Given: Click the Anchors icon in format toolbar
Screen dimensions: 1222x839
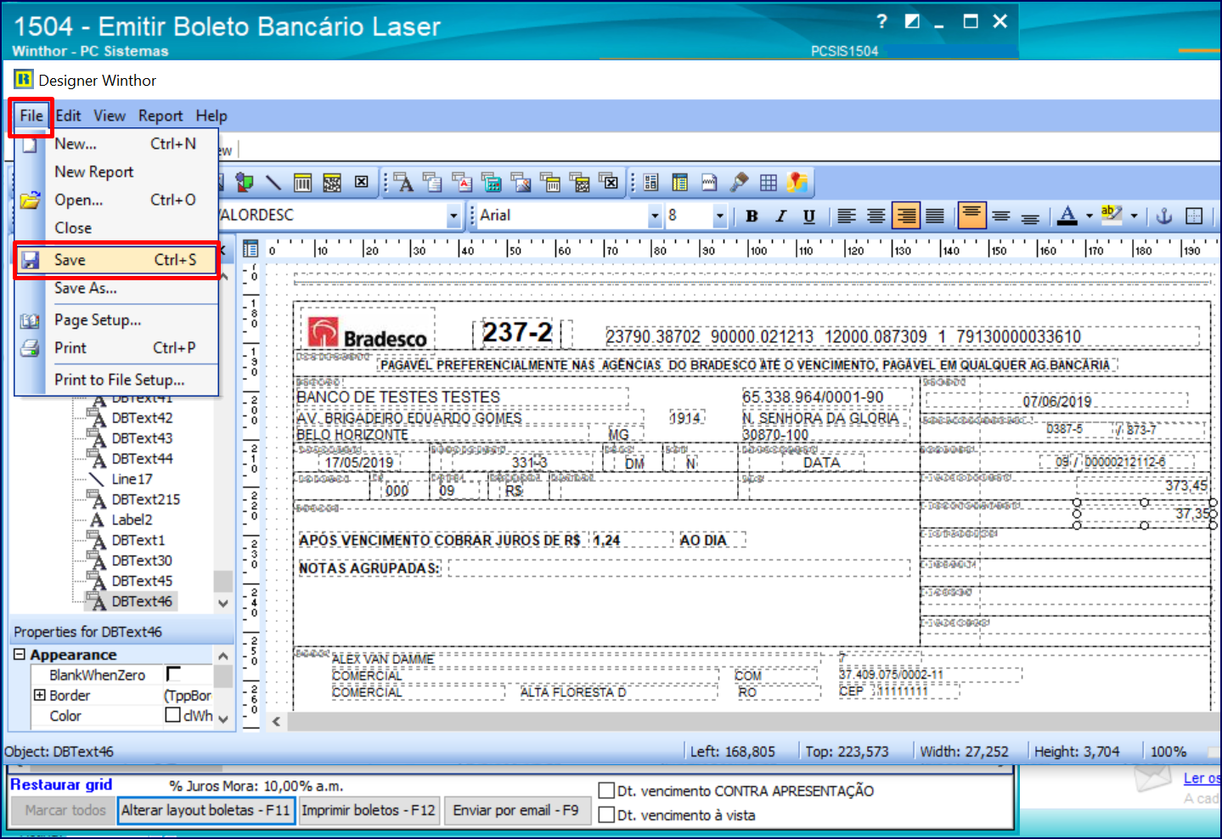Looking at the screenshot, I should click(1164, 216).
